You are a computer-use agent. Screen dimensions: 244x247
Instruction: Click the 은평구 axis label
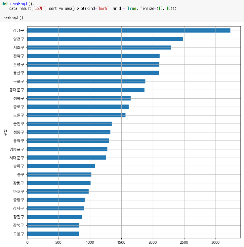pyautogui.click(x=19, y=64)
